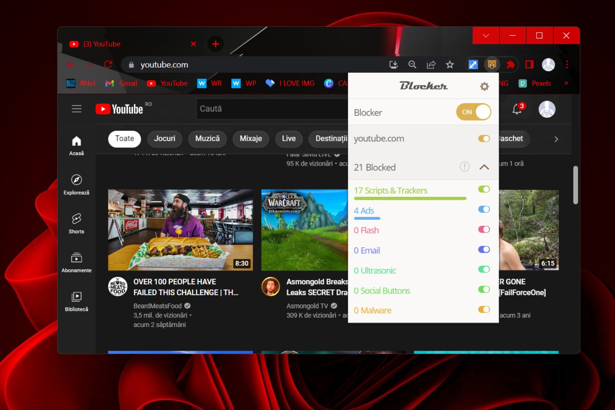Open Blocker extension settings gear

coord(484,86)
